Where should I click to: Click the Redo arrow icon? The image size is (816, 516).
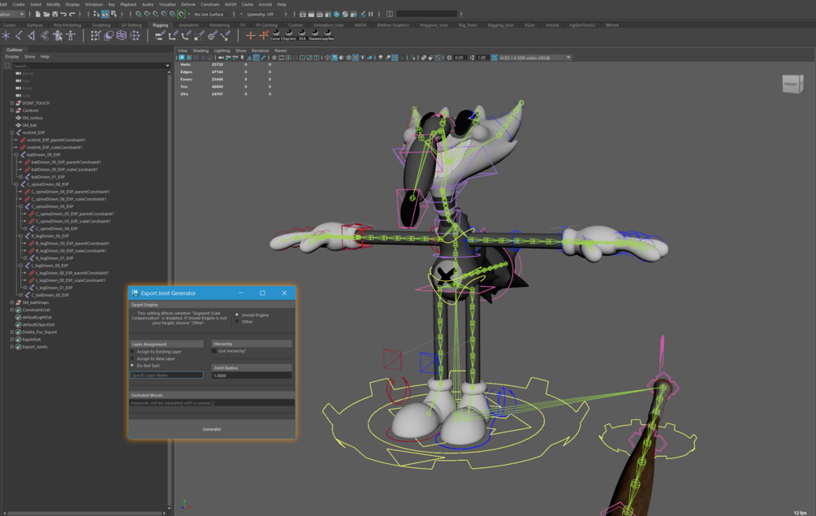coord(71,14)
